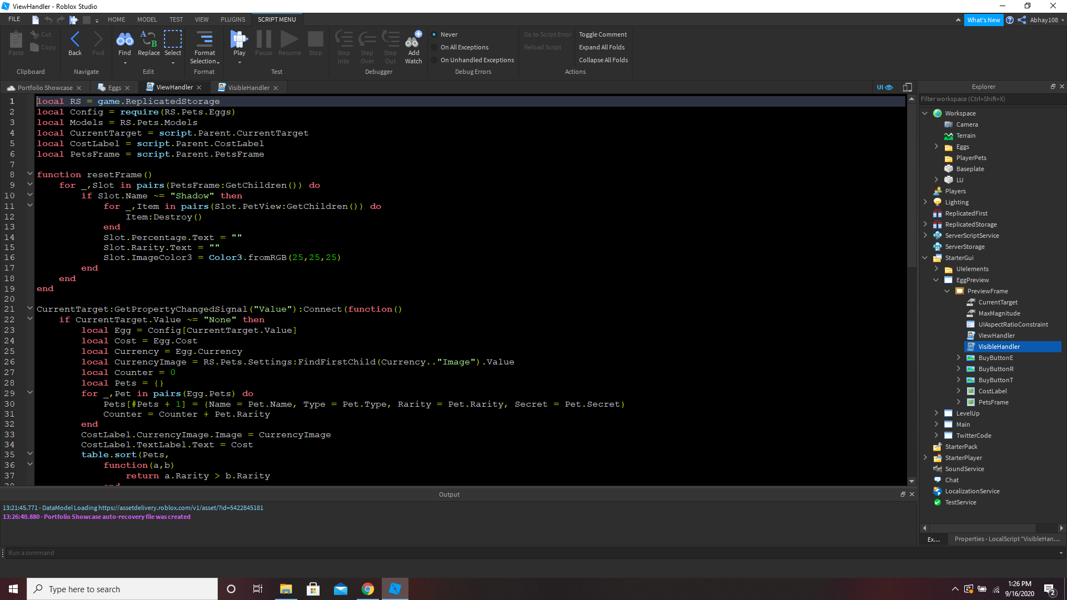
Task: Collapse the resetFrame function fold at line 8
Action: pyautogui.click(x=30, y=174)
